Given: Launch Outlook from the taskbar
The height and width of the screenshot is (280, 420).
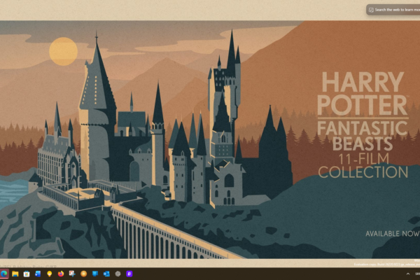Looking at the screenshot, I should tap(106, 274).
